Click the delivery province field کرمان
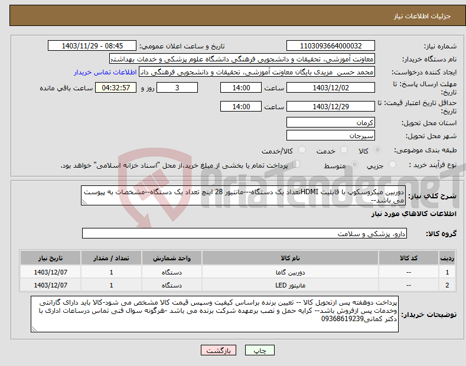This screenshot has height=366, width=466. click(331, 122)
